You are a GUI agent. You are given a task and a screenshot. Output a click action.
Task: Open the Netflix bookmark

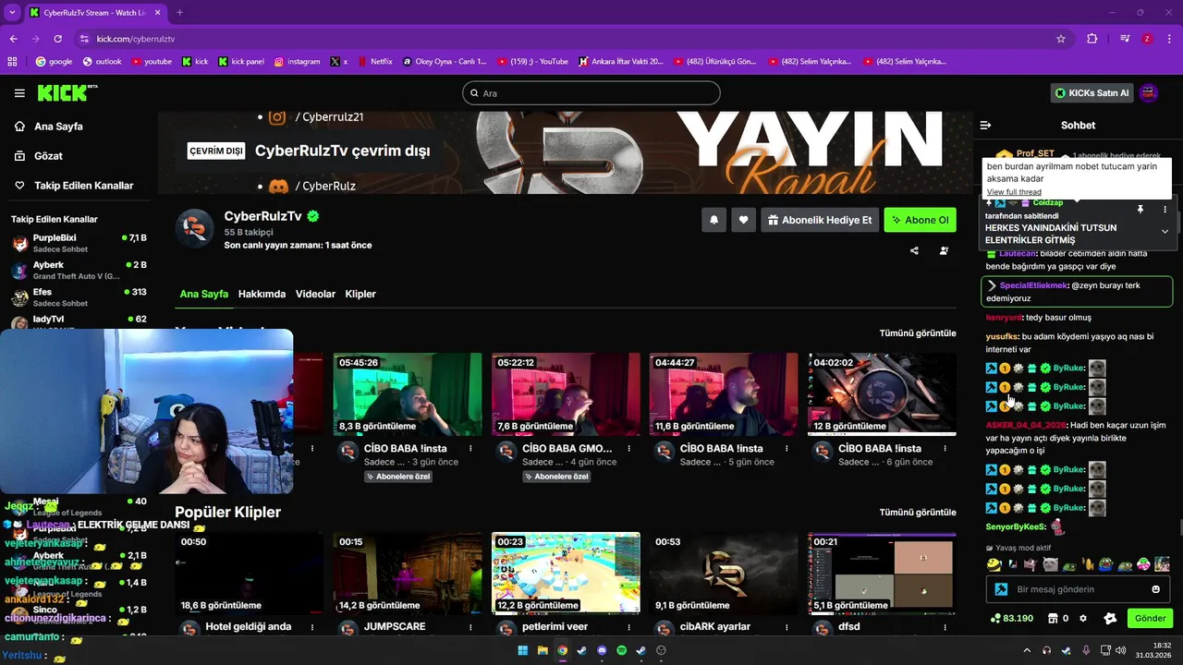tap(374, 62)
